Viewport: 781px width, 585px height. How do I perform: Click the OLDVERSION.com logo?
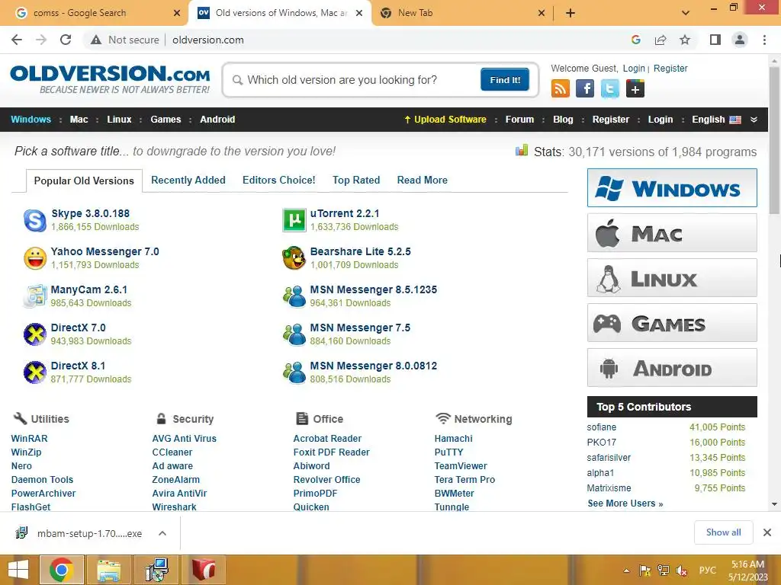click(x=110, y=78)
